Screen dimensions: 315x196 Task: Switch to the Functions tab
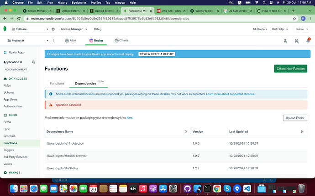point(57,84)
